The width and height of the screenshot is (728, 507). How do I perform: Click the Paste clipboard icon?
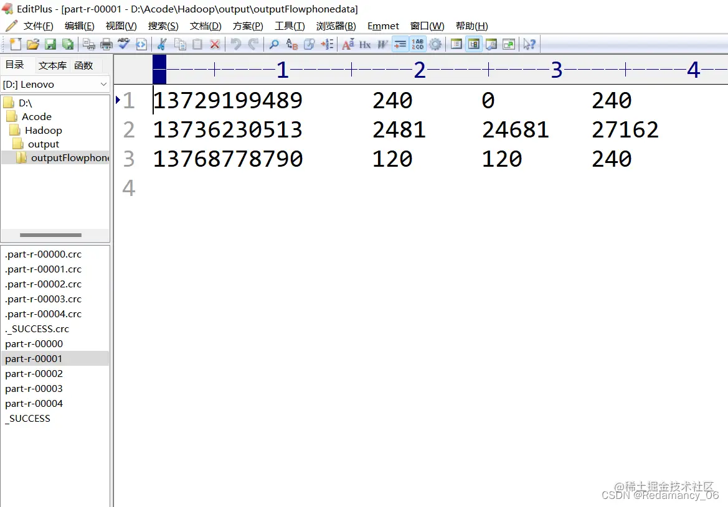coord(197,45)
